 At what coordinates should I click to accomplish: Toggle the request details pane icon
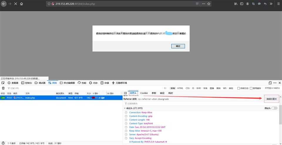click(x=125, y=93)
